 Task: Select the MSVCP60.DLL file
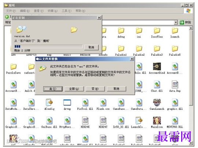point(175,120)
